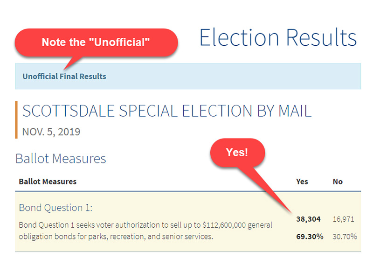Click the light blue results status banner
Viewport: 373px width, 280px height.
[x=188, y=76]
